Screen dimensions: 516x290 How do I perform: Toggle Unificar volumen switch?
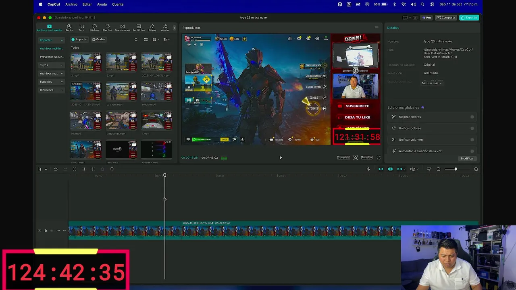tap(472, 140)
